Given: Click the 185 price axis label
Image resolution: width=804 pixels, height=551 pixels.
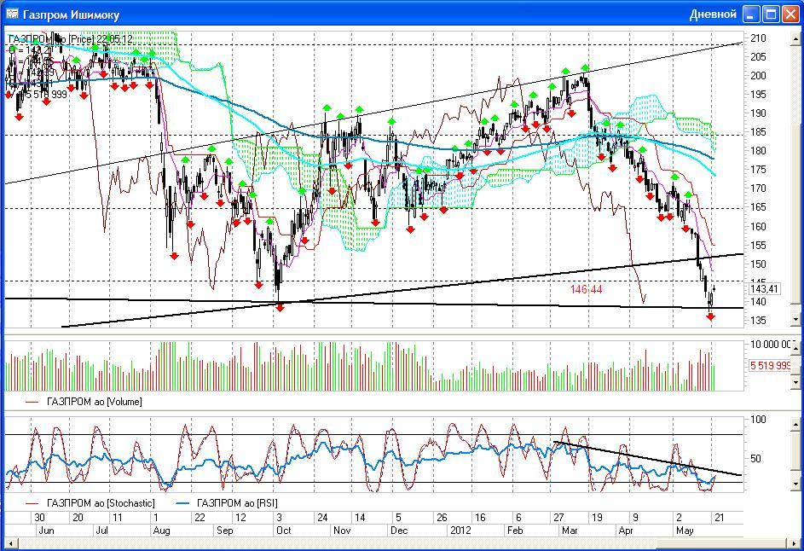Looking at the screenshot, I should 758,132.
